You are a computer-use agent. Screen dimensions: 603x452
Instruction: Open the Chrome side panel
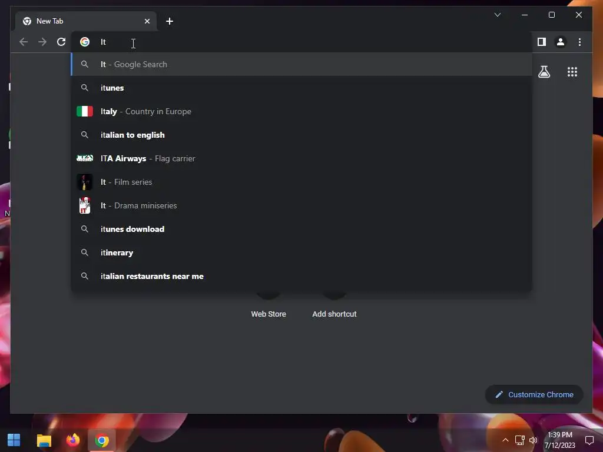click(542, 42)
